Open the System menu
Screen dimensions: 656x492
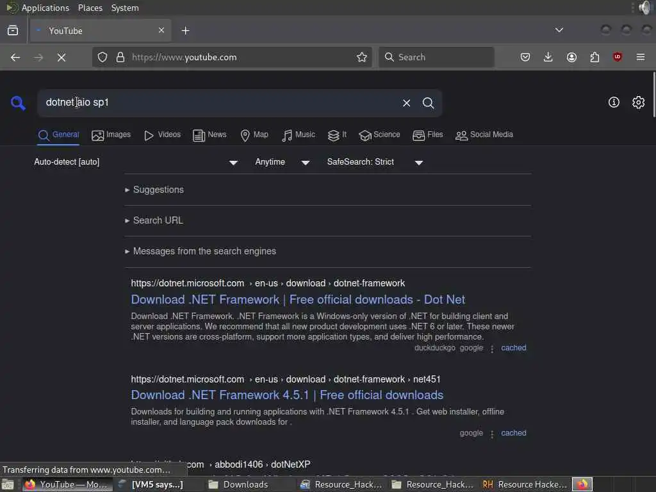[x=125, y=8]
